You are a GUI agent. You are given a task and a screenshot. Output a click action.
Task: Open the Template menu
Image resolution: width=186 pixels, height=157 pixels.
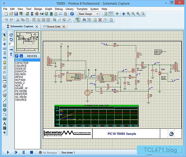(82, 9)
